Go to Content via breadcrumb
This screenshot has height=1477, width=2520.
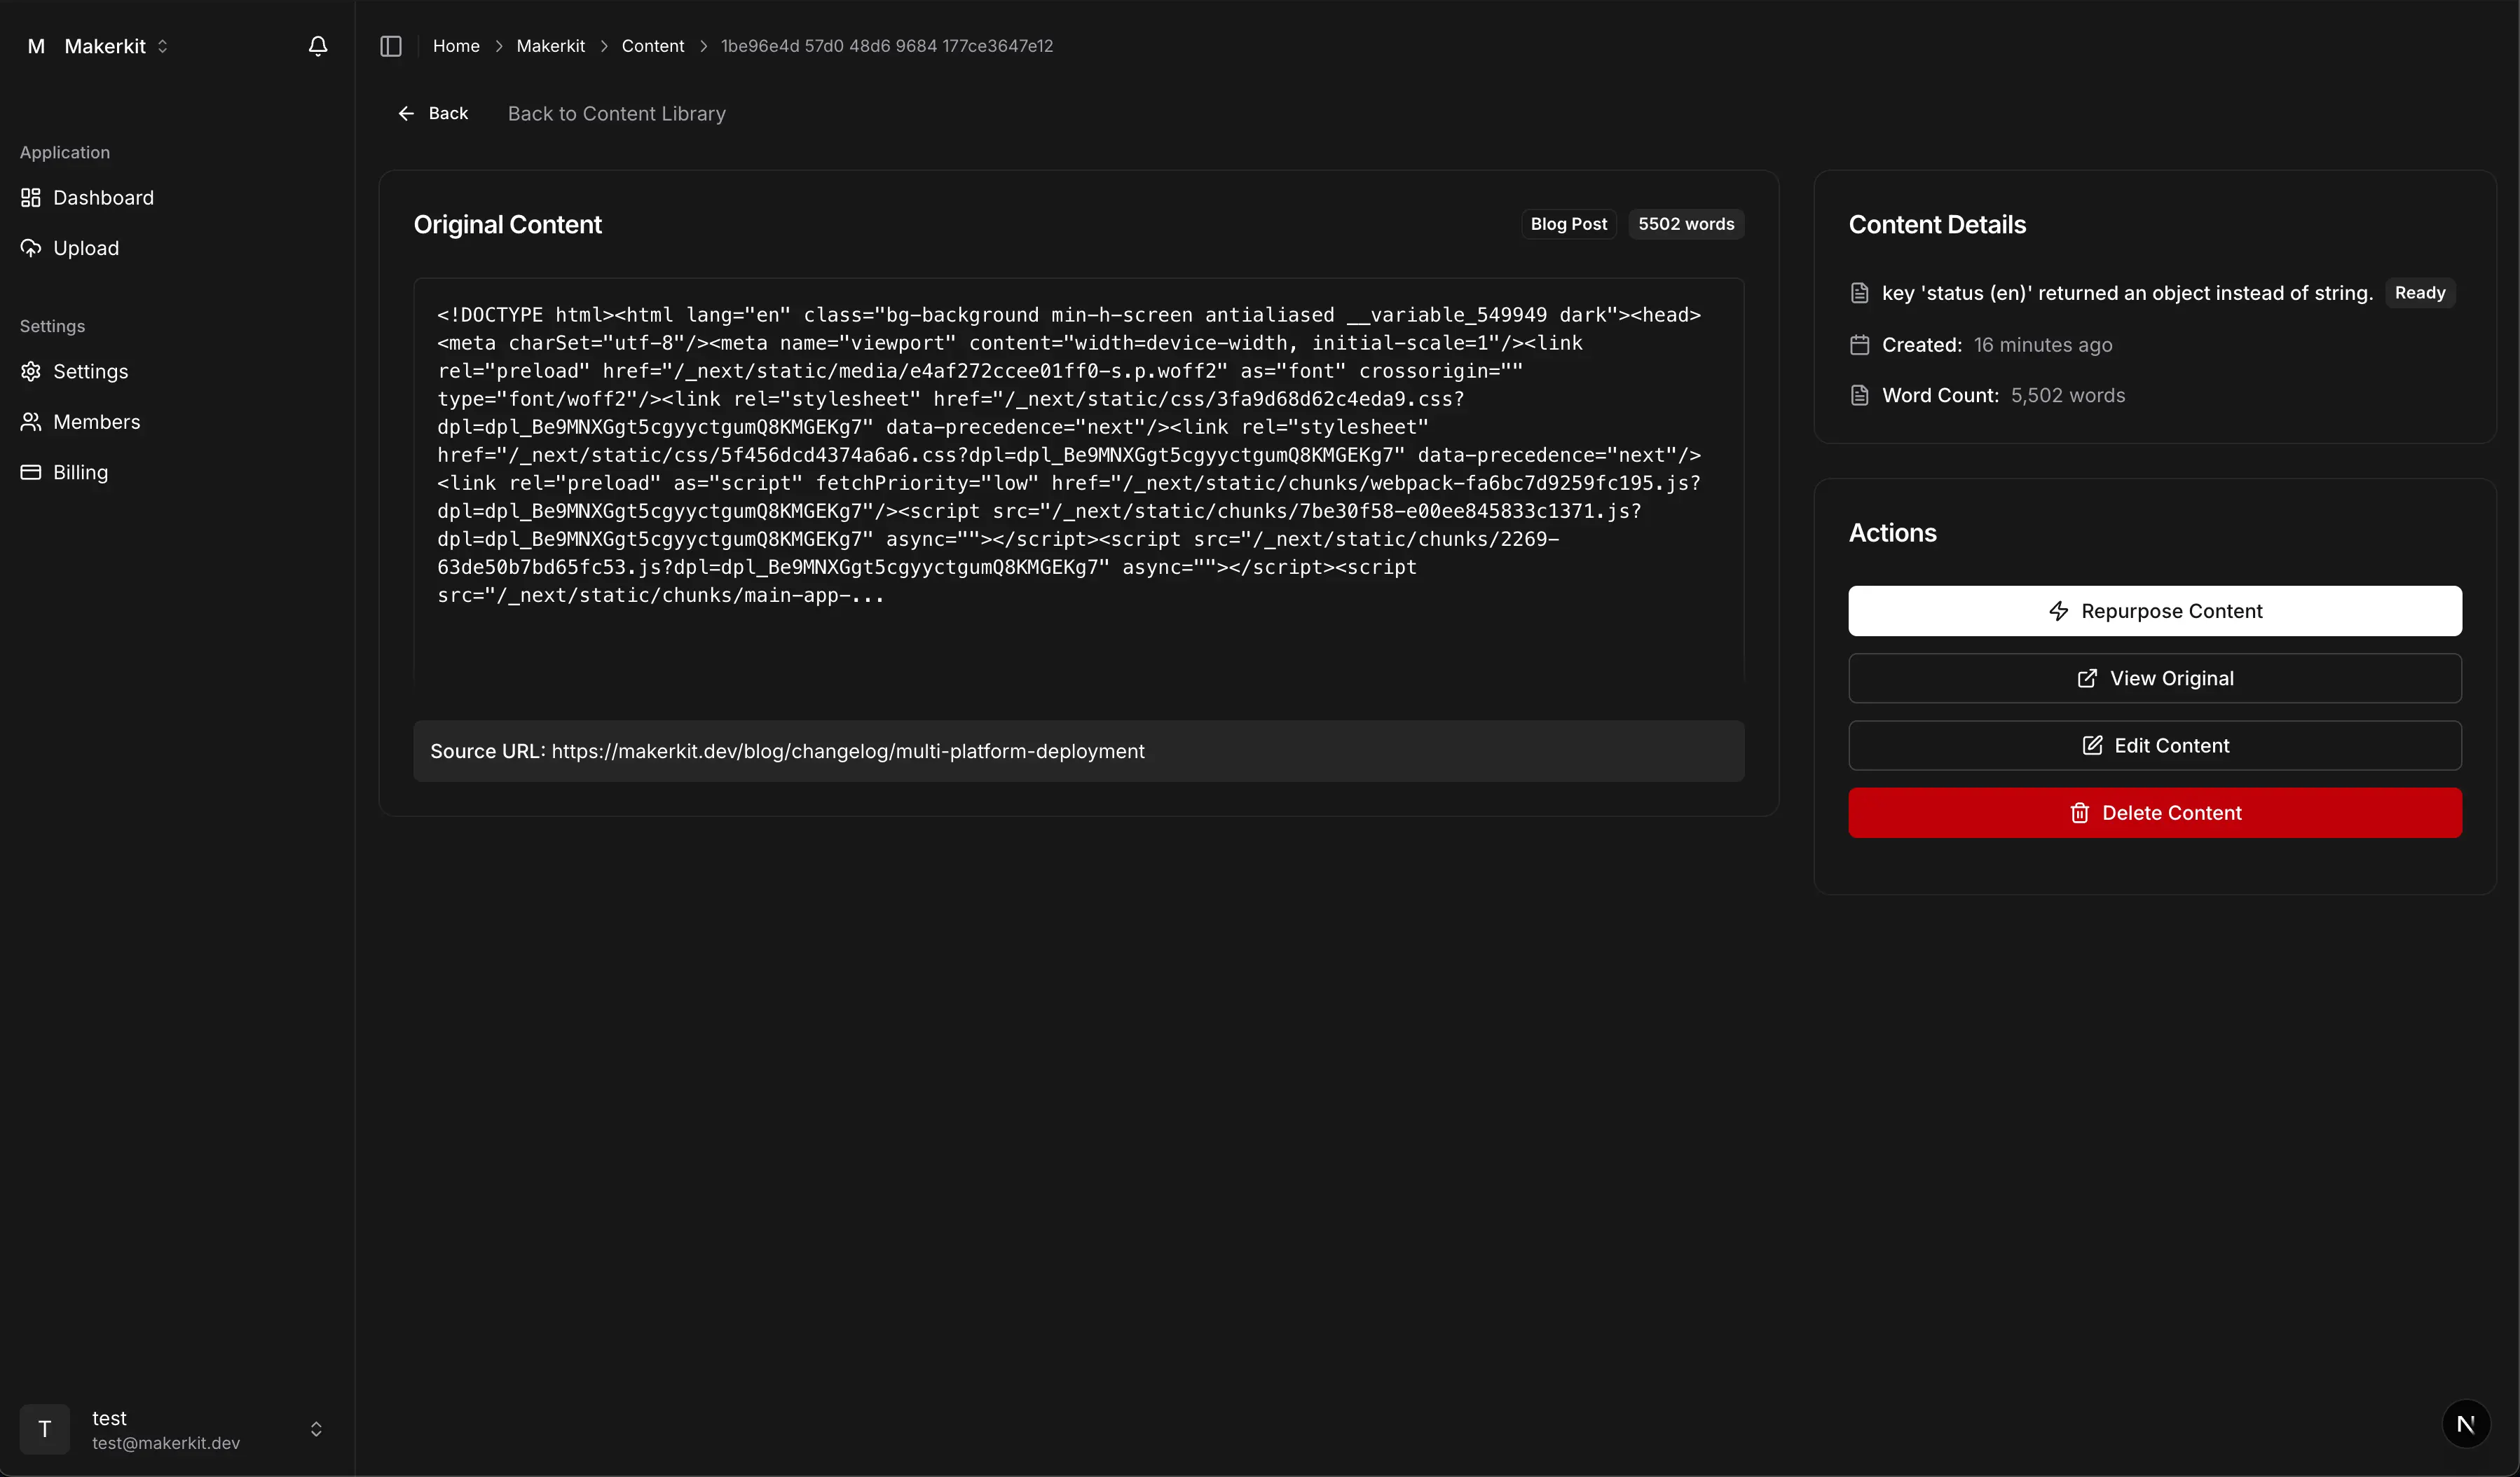[x=652, y=46]
